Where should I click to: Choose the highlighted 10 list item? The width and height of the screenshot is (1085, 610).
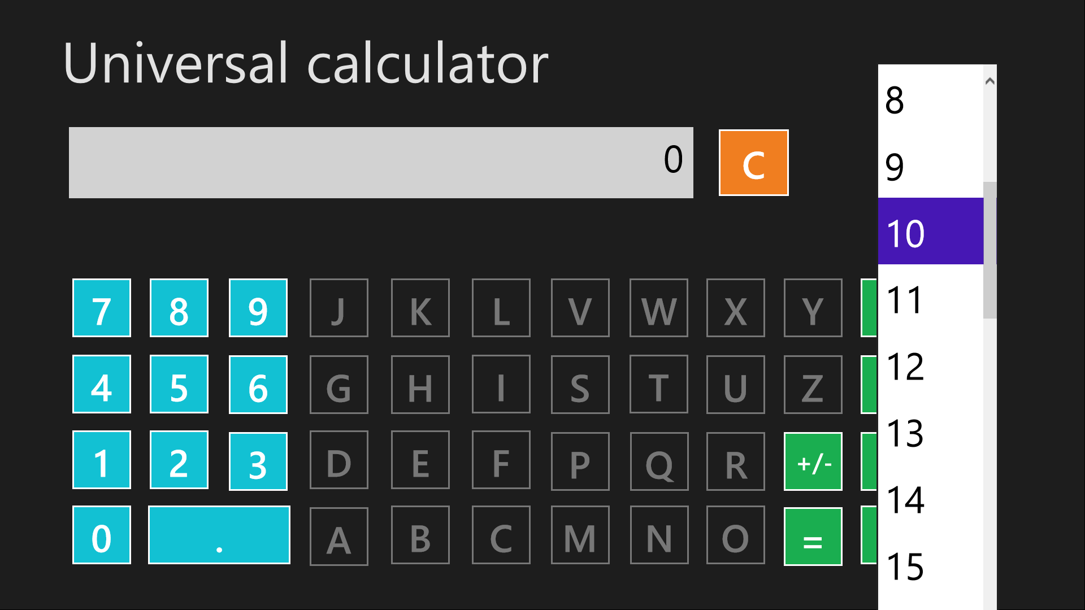(930, 232)
